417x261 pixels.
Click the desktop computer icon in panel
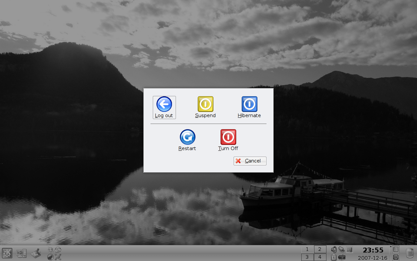(x=21, y=253)
